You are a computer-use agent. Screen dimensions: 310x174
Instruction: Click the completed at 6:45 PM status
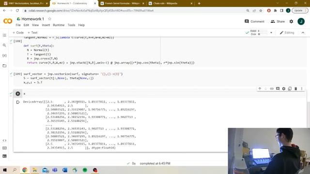pos(155,163)
